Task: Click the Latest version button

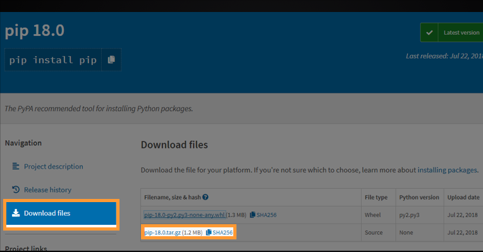Action: pos(451,33)
